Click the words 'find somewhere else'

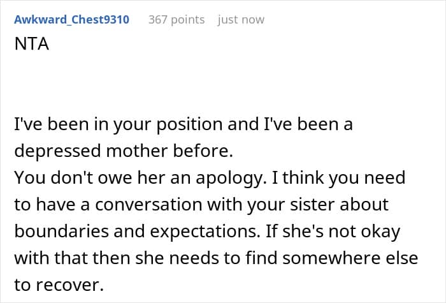332,258
